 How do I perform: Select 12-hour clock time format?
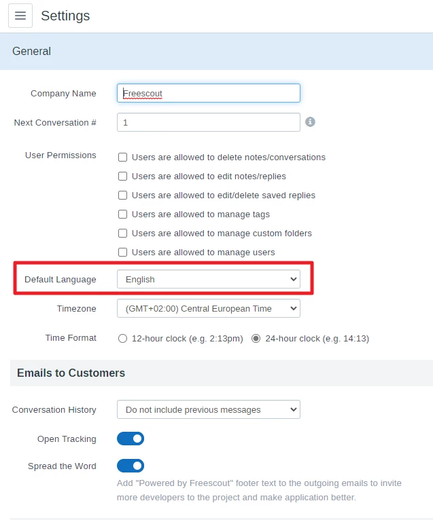(x=123, y=338)
